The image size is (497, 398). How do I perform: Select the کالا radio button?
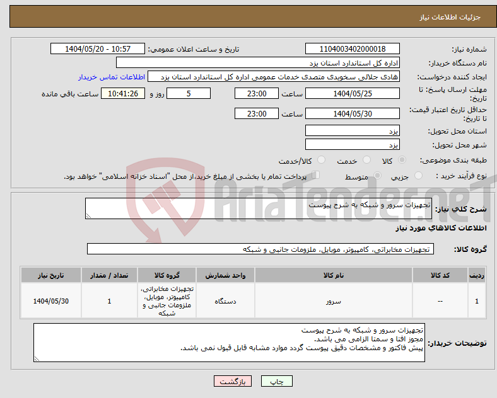[x=402, y=160]
